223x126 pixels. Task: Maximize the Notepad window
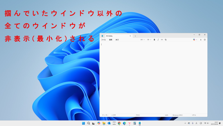click(199, 35)
